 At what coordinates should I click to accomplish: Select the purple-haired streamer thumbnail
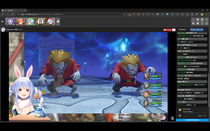click(x=10, y=22)
